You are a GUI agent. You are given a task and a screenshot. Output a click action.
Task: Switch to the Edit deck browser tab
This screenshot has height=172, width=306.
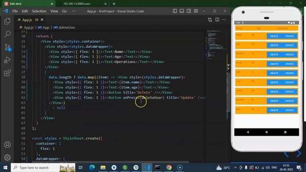(x=28, y=4)
